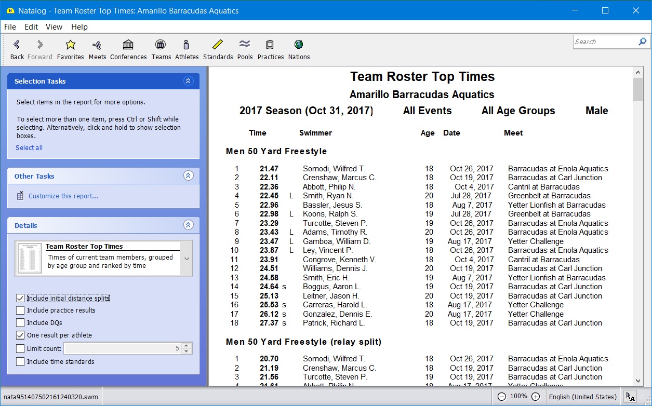Uncheck Include initial distance splits
Image resolution: width=652 pixels, height=406 pixels.
click(x=20, y=298)
